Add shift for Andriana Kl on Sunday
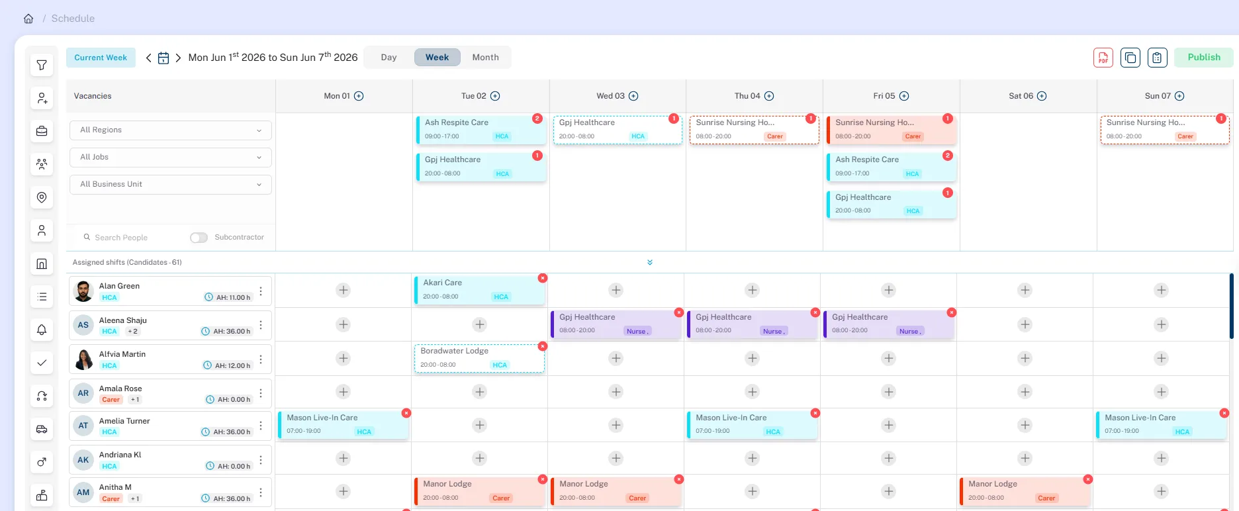 coord(1162,458)
